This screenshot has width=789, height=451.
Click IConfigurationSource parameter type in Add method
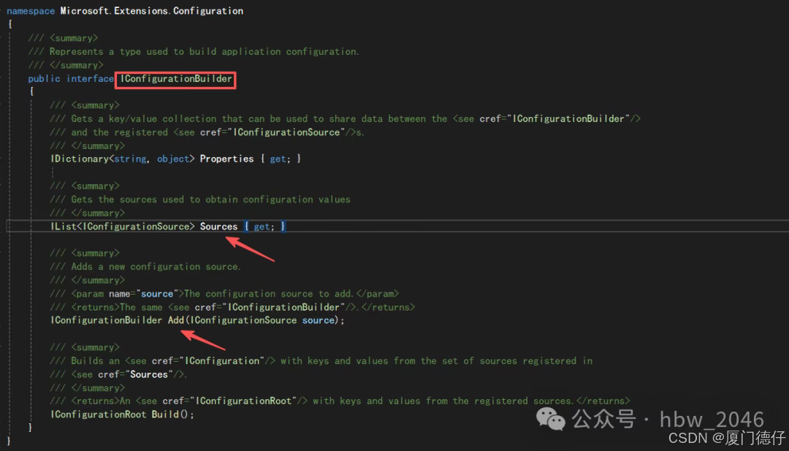coord(243,320)
